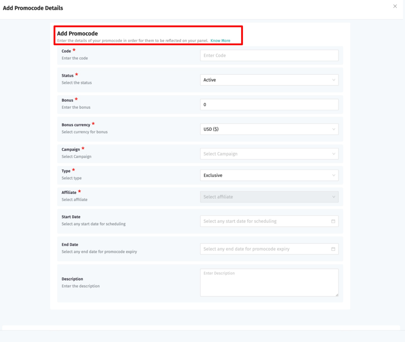Click the Select affiliate dropdown
The image size is (405, 342).
click(269, 197)
